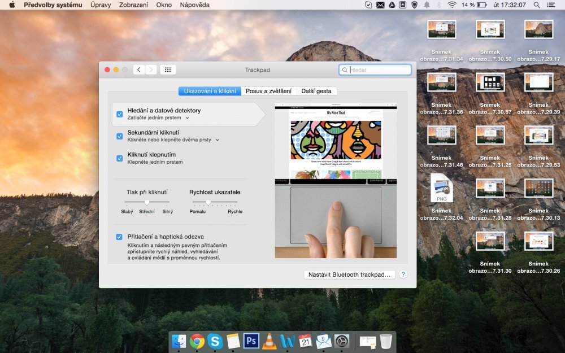Viewport: 565px width, 353px height.
Task: Open the Wi-Fi status menu
Action: tap(452, 5)
